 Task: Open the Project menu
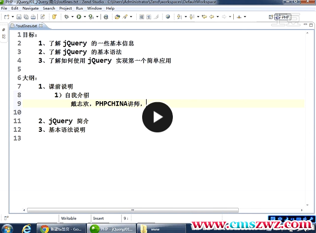coord(65,8)
